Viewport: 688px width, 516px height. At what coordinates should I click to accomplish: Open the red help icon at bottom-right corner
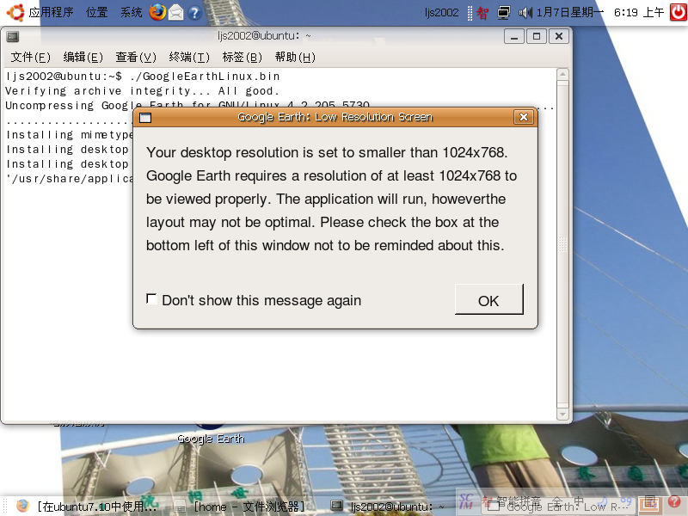pos(676,505)
